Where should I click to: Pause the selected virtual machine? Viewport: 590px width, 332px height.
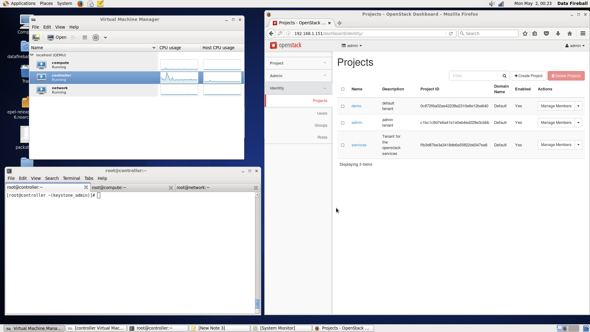(85, 37)
